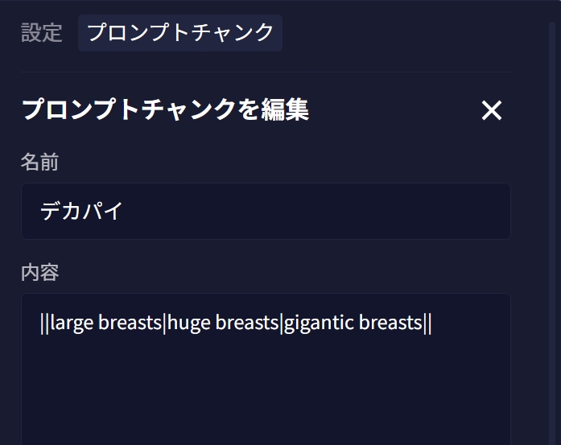The height and width of the screenshot is (445, 561).
Task: Click empty space below the content text
Action: pos(266,394)
